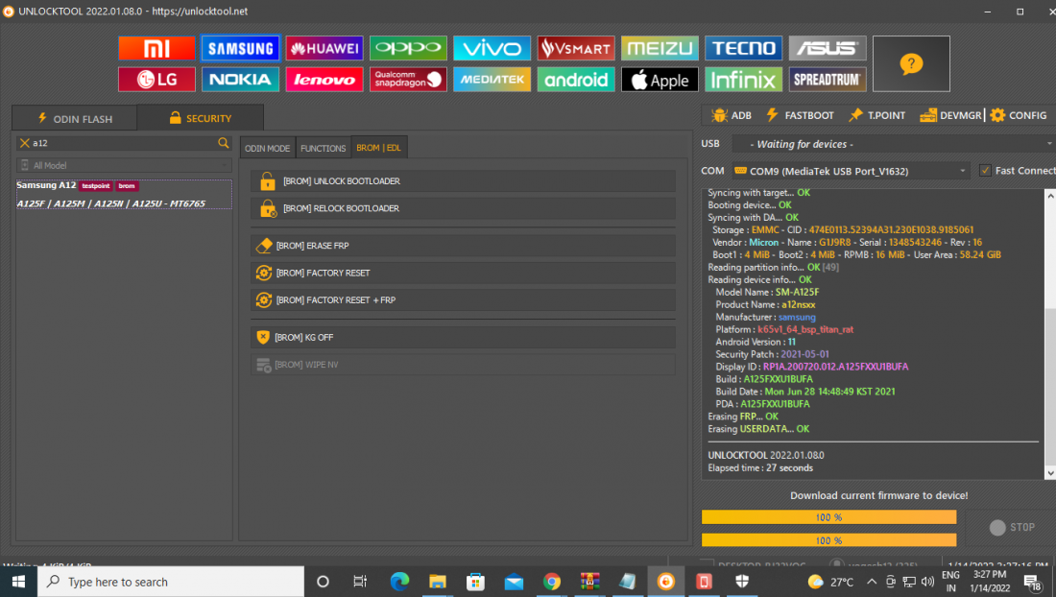Open the CONFIG settings
Screen dimensions: 1056x597
tap(1019, 115)
